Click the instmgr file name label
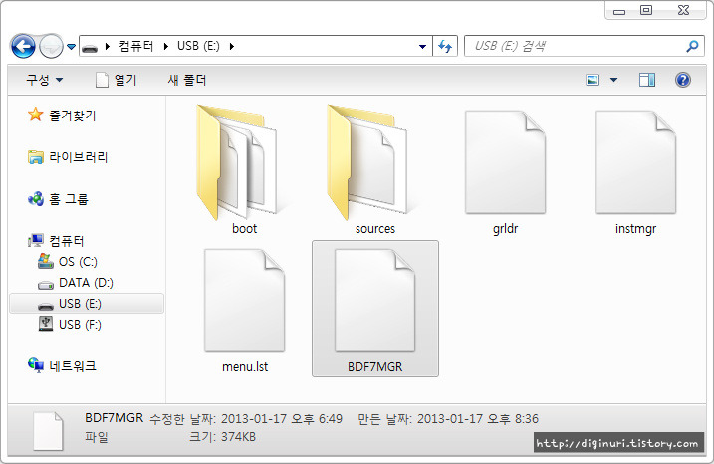This screenshot has height=464, width=714. [635, 229]
